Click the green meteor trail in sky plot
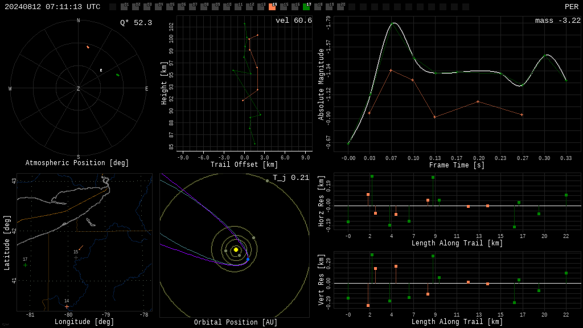This screenshot has width=583, height=328. (117, 75)
